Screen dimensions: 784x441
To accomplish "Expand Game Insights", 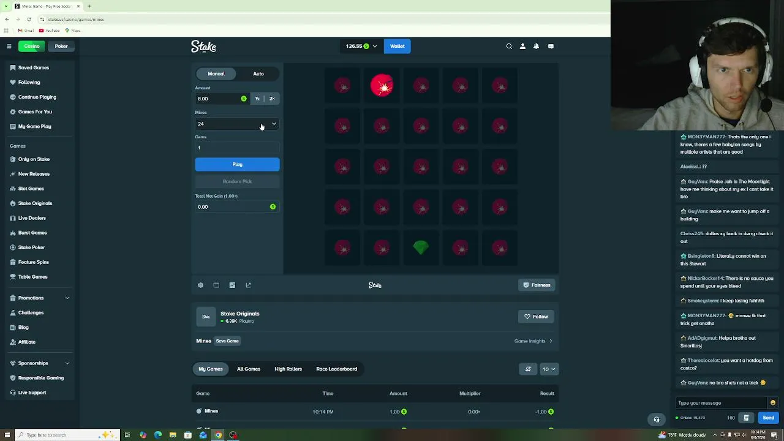I will tap(533, 341).
